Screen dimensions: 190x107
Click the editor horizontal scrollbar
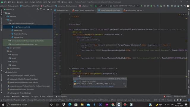(x=115, y=94)
